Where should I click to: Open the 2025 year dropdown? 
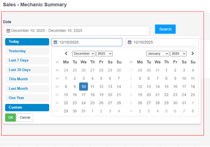[104, 54]
